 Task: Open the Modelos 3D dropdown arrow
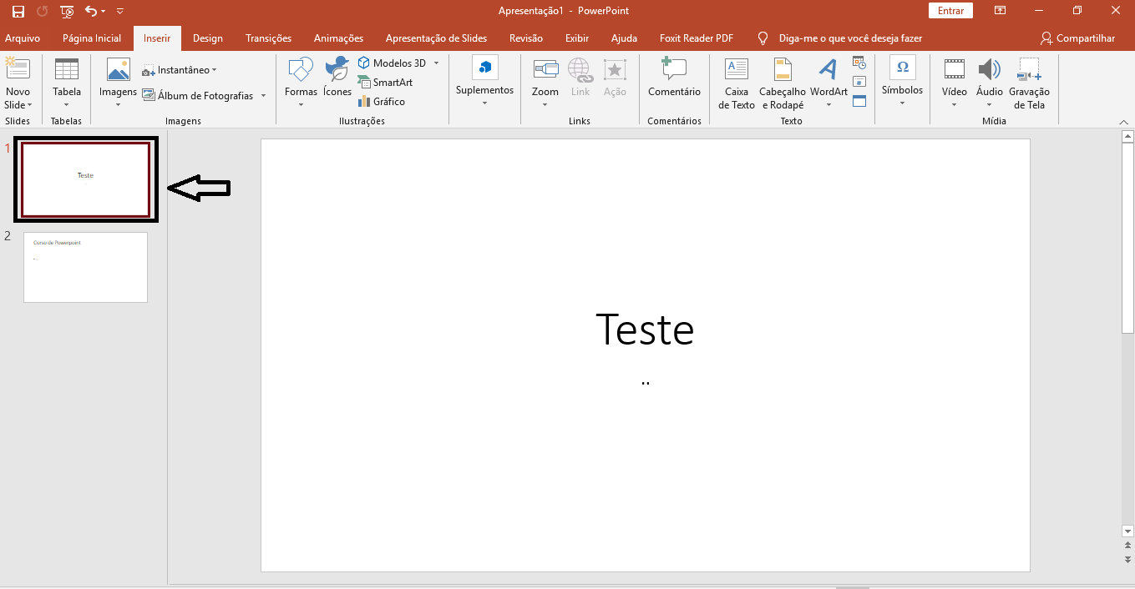(x=436, y=63)
